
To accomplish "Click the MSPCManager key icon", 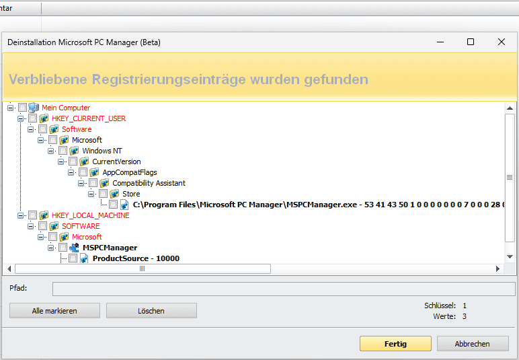I will tap(74, 248).
